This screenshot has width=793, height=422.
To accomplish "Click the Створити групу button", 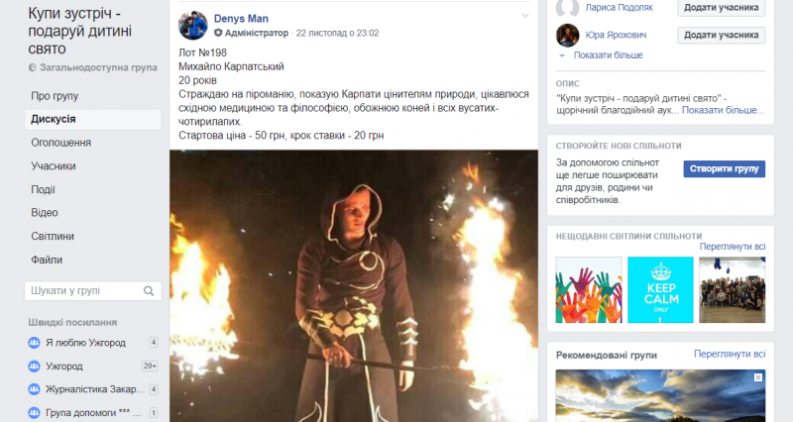I will point(725,168).
